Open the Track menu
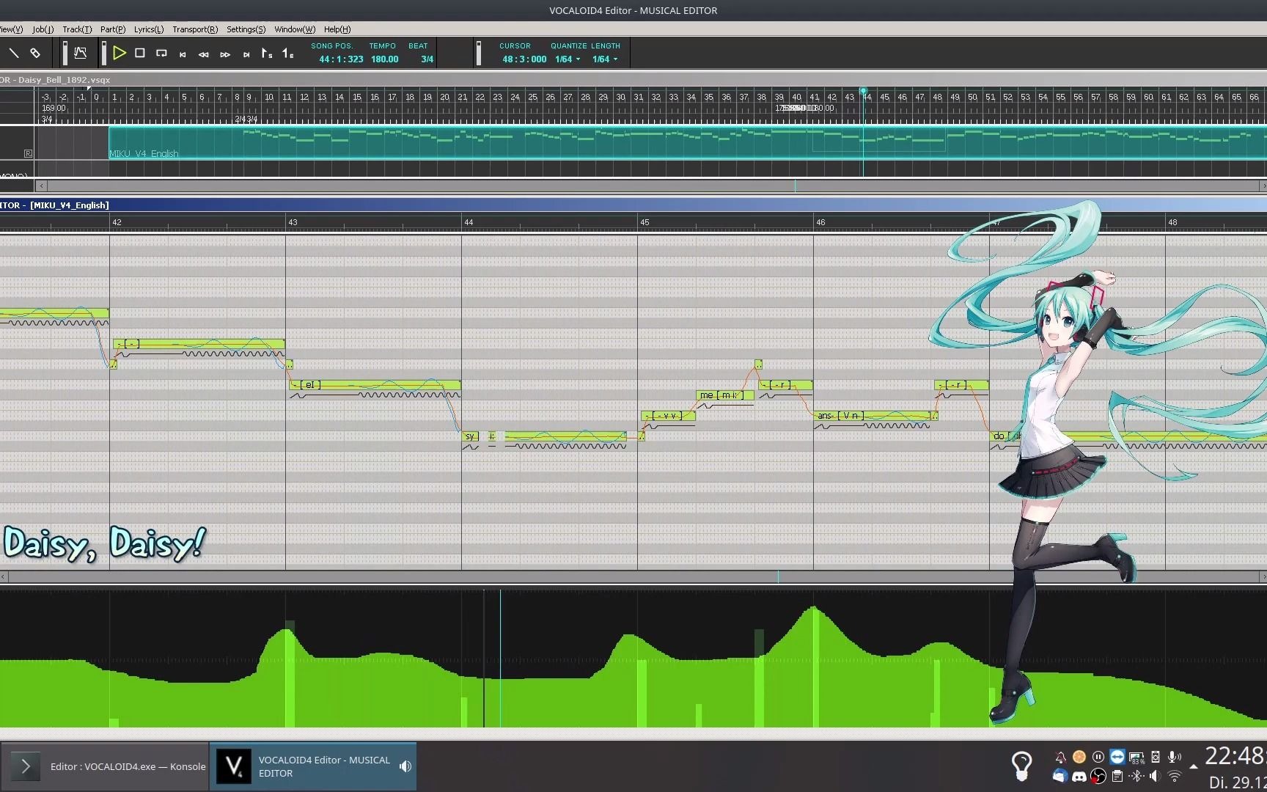Viewport: 1267px width, 792px height. click(77, 29)
